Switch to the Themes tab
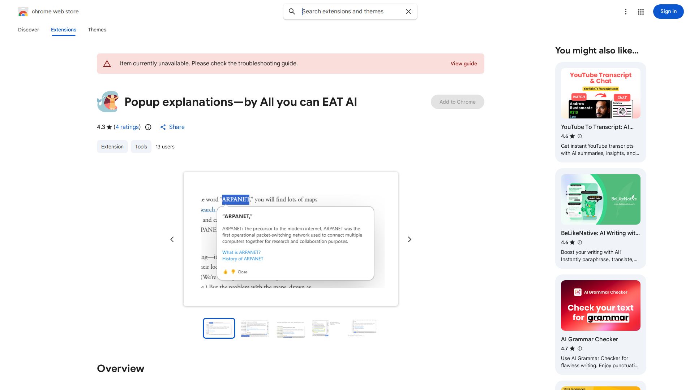 click(x=97, y=30)
